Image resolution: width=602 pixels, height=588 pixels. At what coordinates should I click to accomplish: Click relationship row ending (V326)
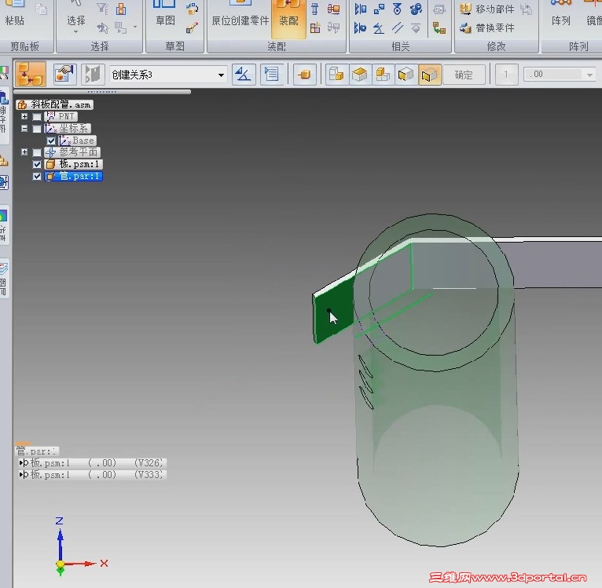coord(92,463)
